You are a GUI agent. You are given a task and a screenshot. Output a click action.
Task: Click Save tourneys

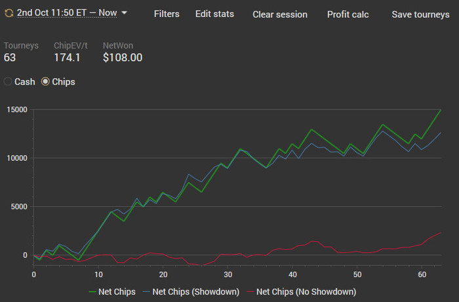[420, 14]
